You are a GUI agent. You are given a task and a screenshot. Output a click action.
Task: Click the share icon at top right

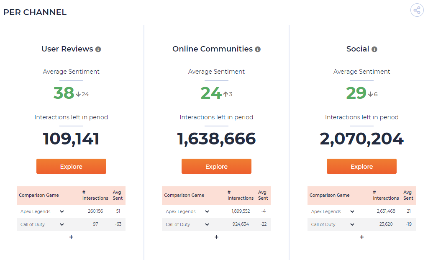417,10
